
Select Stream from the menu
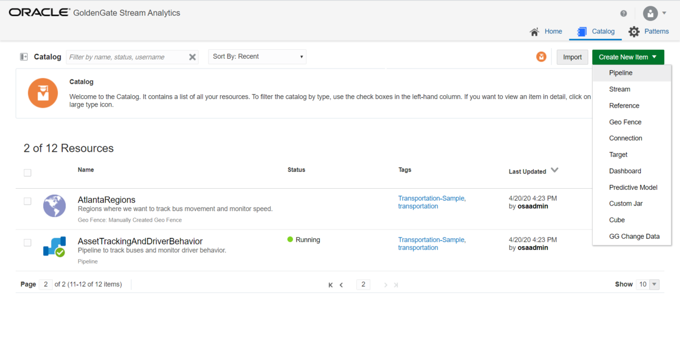click(x=632, y=89)
